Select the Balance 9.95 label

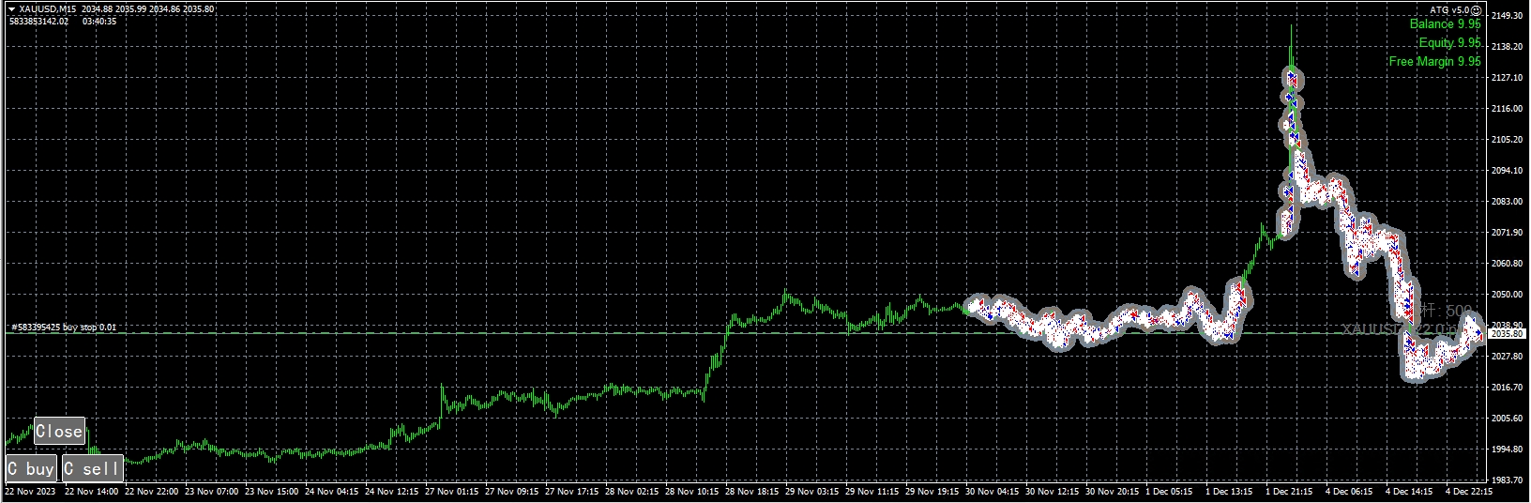(1445, 24)
